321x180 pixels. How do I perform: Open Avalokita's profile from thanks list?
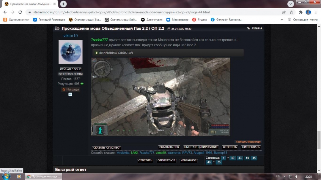point(123,153)
